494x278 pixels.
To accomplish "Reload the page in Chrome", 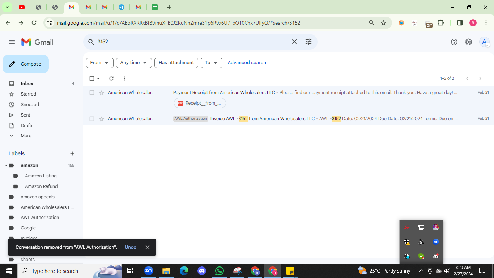I will [34, 23].
